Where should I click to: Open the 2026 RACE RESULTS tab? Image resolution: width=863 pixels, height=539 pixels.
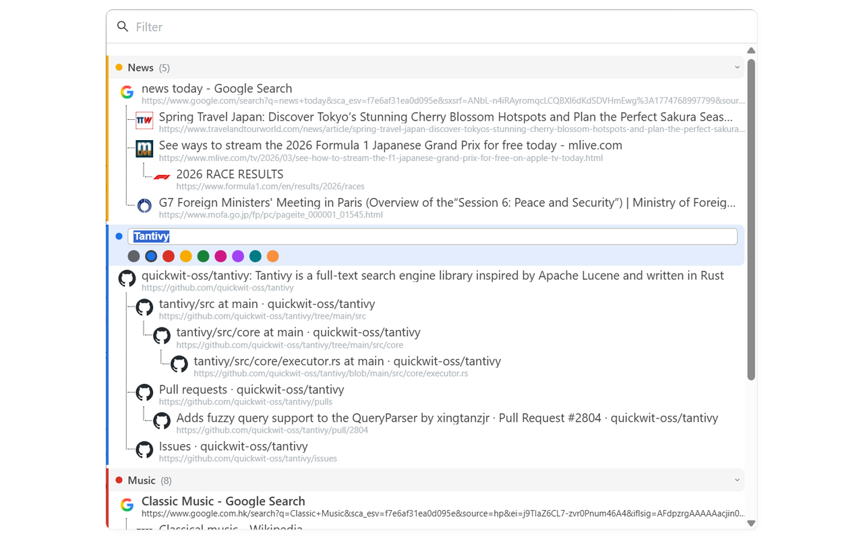point(230,174)
